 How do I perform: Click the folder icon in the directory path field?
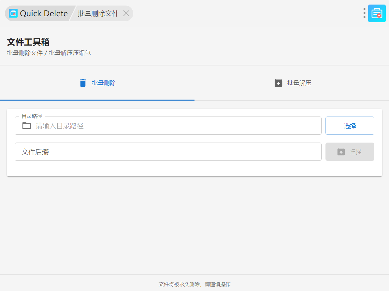27,126
